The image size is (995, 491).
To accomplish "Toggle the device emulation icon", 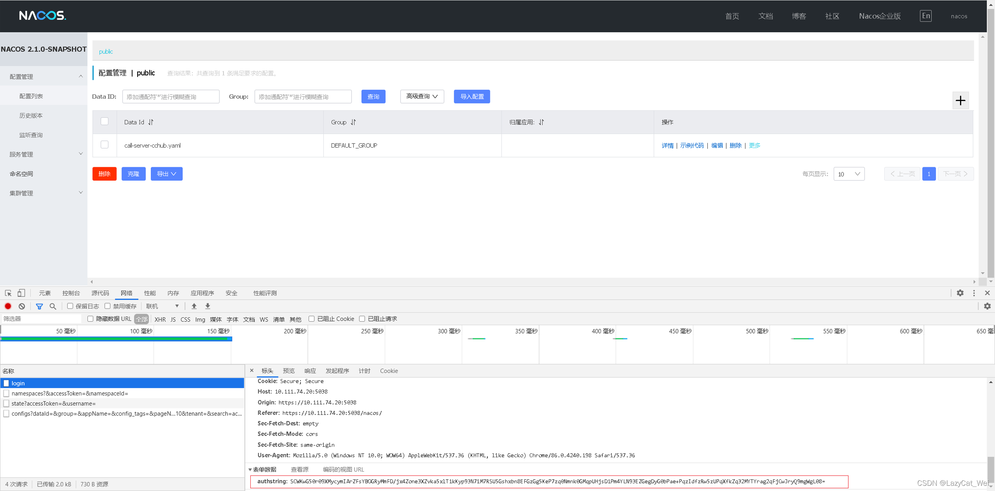I will click(x=21, y=293).
